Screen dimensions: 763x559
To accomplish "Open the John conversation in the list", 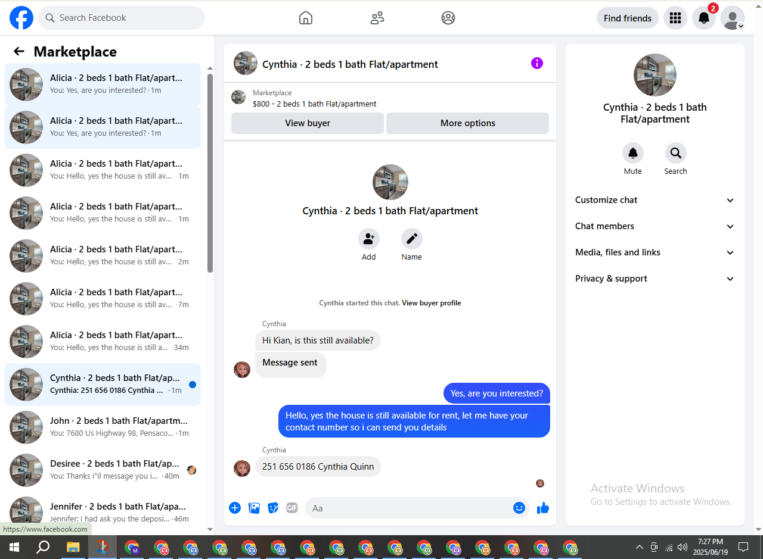I will point(103,427).
